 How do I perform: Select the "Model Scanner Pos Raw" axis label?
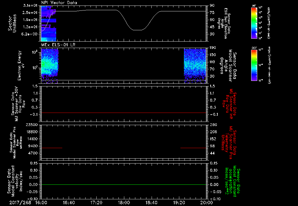tap(15, 143)
